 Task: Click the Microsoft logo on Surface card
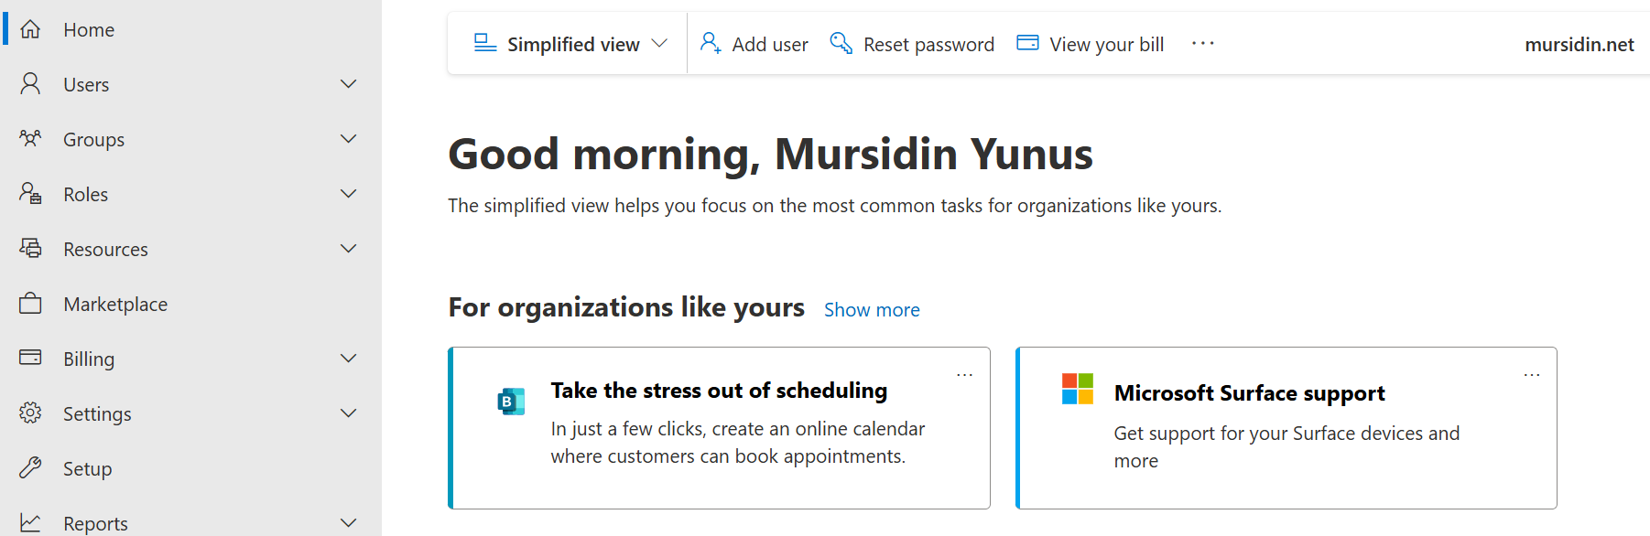[1078, 389]
